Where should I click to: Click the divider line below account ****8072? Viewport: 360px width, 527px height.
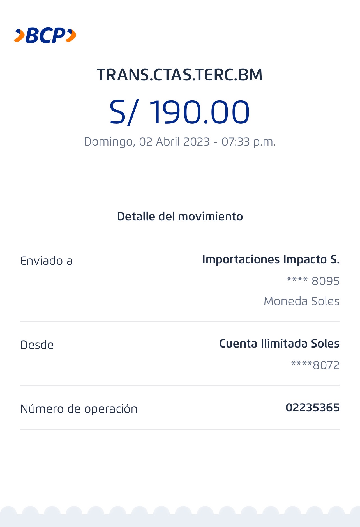pyautogui.click(x=180, y=386)
